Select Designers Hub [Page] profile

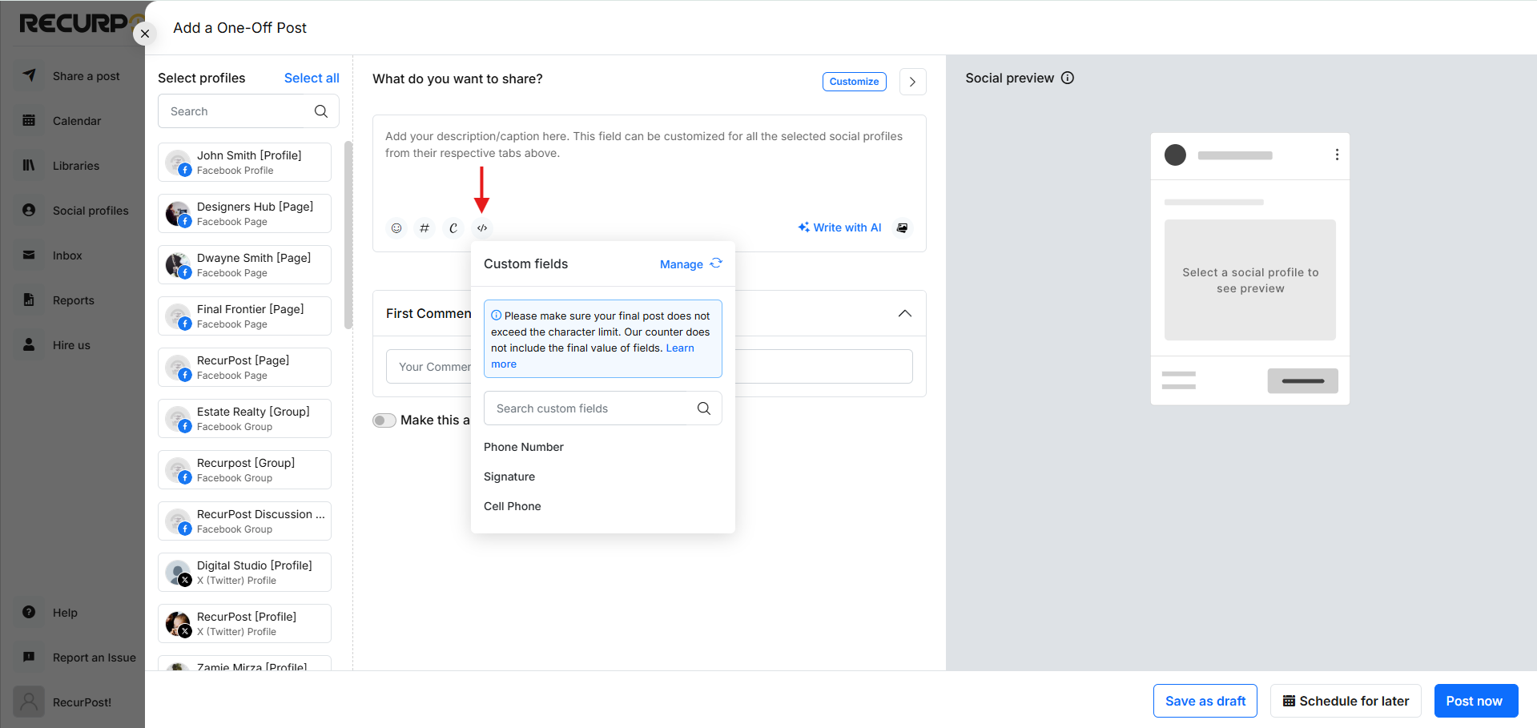[x=244, y=214]
